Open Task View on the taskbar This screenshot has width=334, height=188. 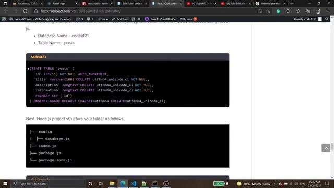coord(101,183)
